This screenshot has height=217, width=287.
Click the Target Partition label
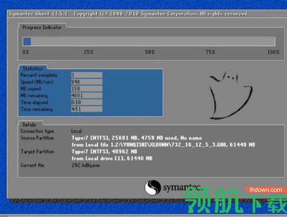[x=37, y=152]
